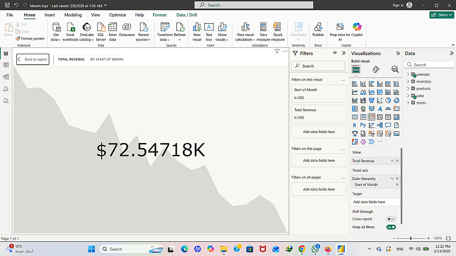The image size is (456, 256).
Task: Insert a Text box
Action: [209, 32]
